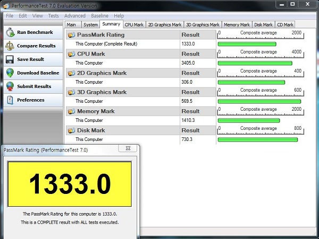The height and width of the screenshot is (239, 319).
Task: Open the 2D Graphics Mark tab
Action: [165, 25]
